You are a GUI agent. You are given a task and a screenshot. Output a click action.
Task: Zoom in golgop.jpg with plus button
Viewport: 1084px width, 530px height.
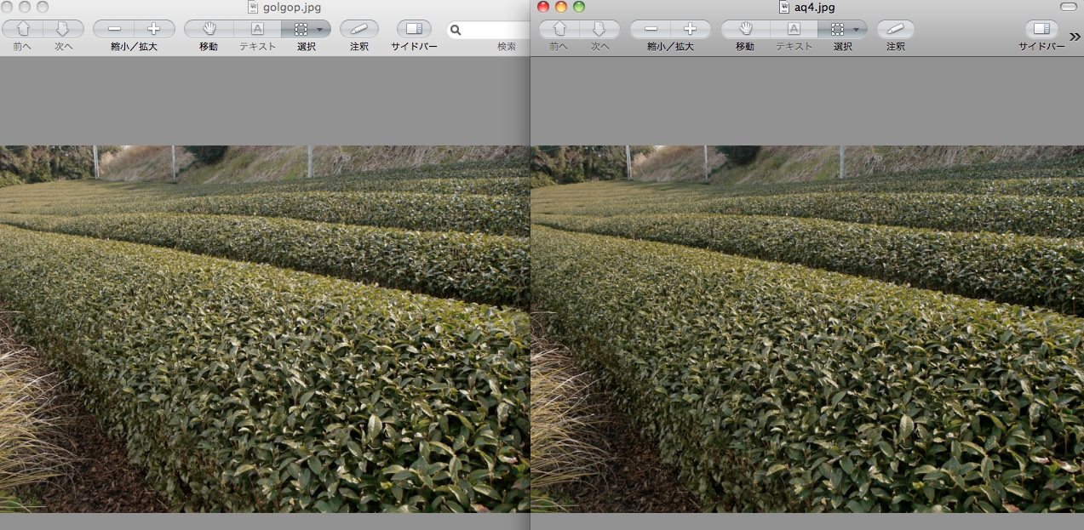(154, 29)
